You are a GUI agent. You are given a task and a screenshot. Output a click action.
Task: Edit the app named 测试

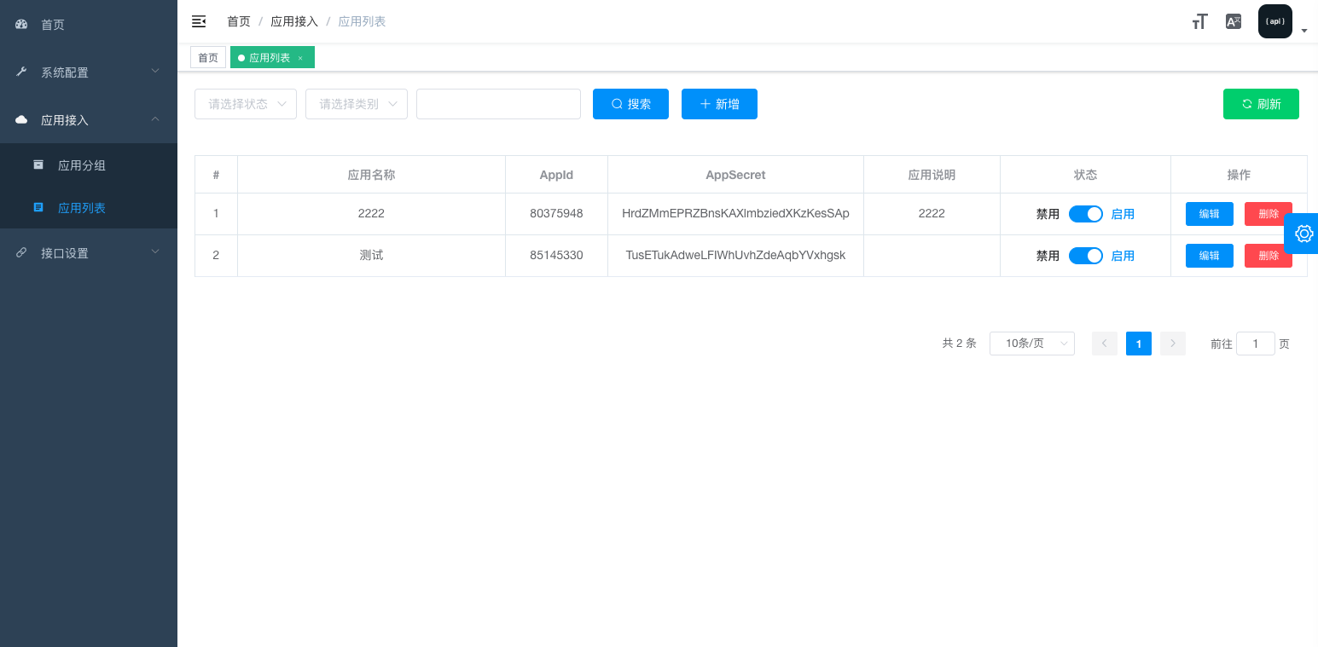coord(1210,256)
